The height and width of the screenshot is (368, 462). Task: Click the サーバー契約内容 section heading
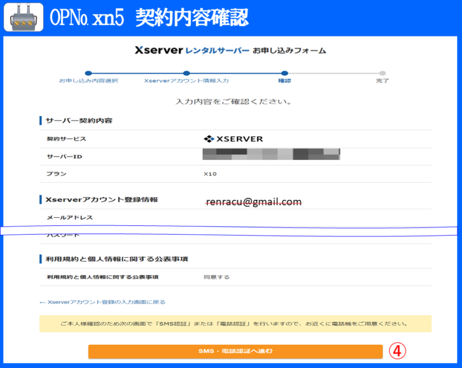click(79, 121)
